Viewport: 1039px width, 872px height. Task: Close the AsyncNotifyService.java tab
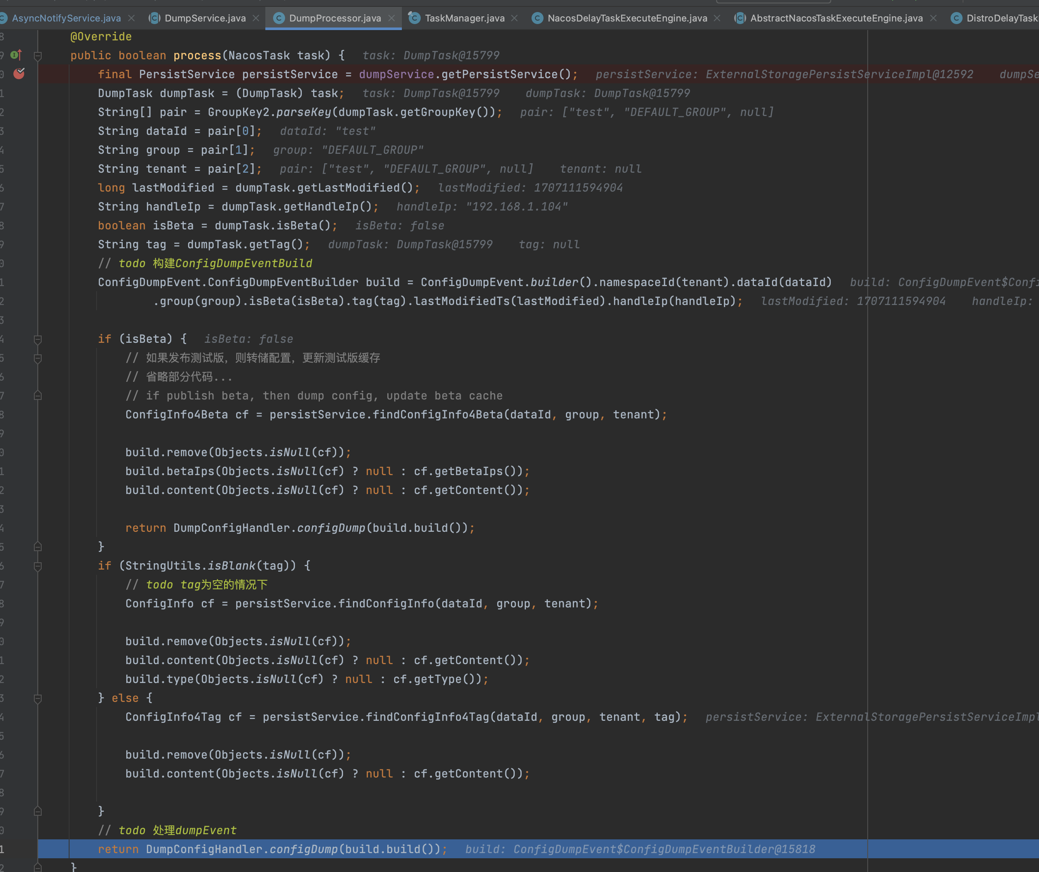[x=132, y=18]
